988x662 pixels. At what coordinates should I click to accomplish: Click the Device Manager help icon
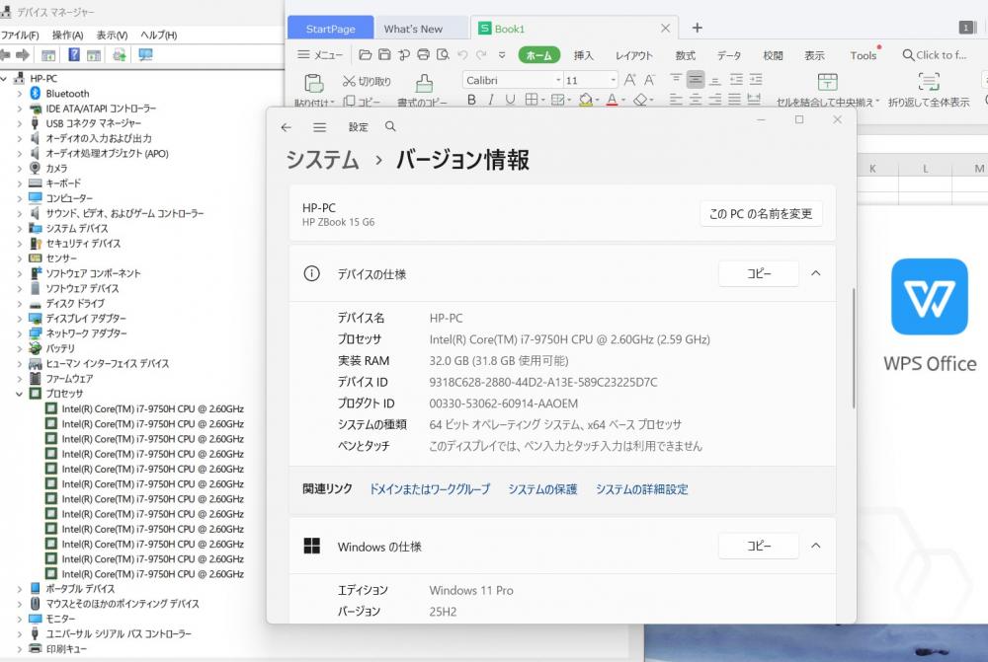pos(74,55)
